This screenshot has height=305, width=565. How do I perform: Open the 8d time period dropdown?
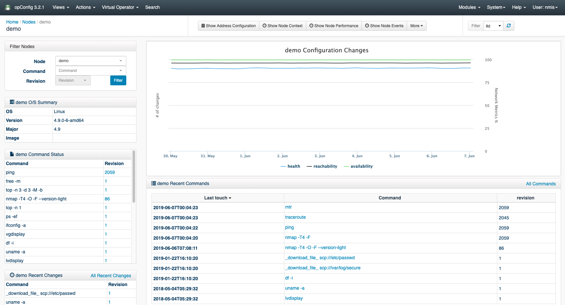click(x=493, y=26)
